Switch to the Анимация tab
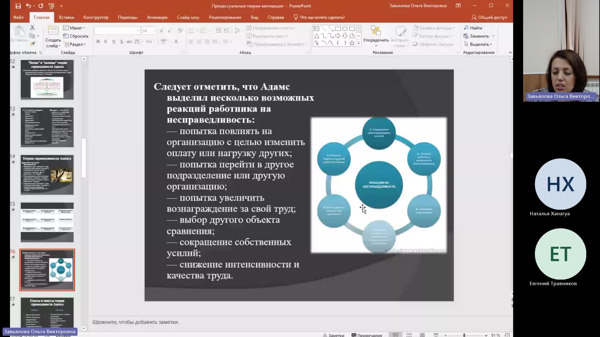 tap(157, 17)
